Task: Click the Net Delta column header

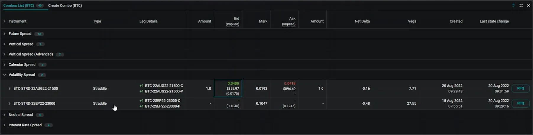Action: [x=362, y=21]
